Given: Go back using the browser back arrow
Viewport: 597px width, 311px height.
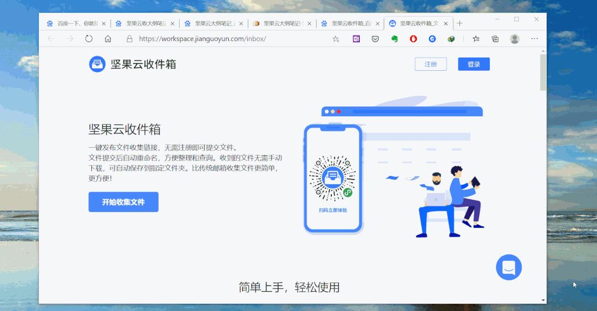Looking at the screenshot, I should point(51,39).
